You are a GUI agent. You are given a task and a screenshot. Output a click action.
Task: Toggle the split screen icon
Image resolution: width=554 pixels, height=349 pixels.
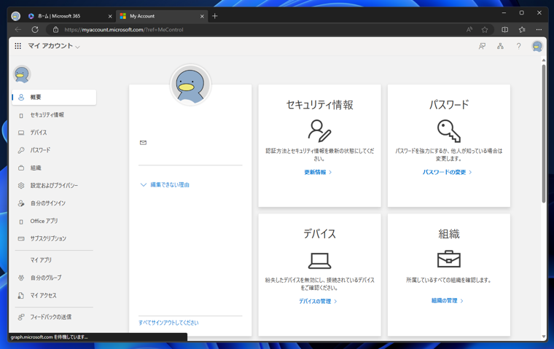pyautogui.click(x=505, y=30)
